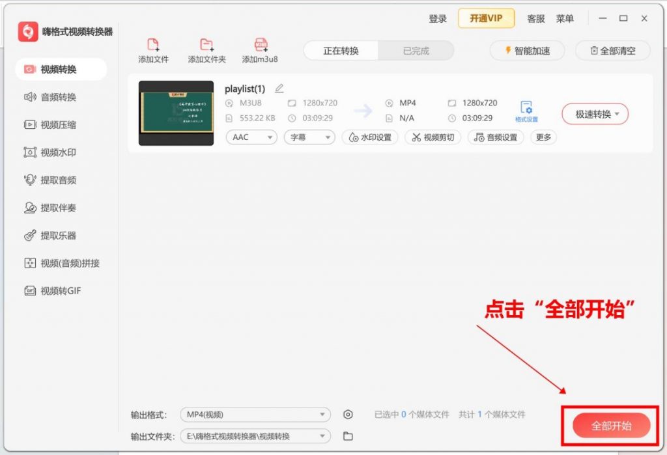667x455 pixels.
Task: Open 提取伴奏 from the sidebar
Action: [x=49, y=208]
